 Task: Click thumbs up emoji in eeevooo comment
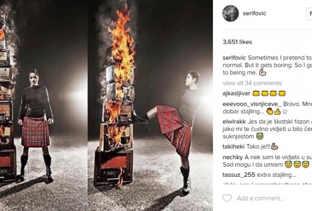click(x=277, y=112)
